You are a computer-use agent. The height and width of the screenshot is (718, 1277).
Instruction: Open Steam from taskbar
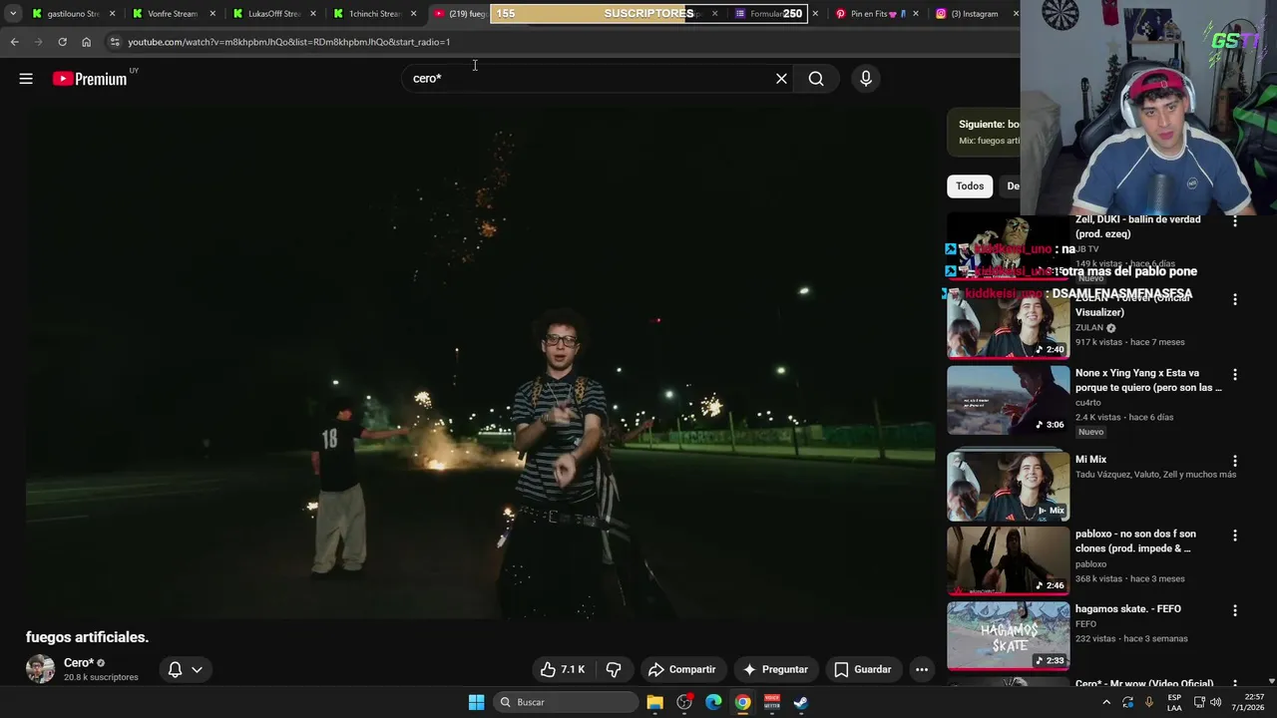(x=801, y=702)
